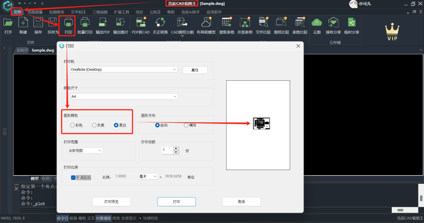Open the 绘图修改 ribbon tab
This screenshot has height=223, width=424.
coord(57,12)
